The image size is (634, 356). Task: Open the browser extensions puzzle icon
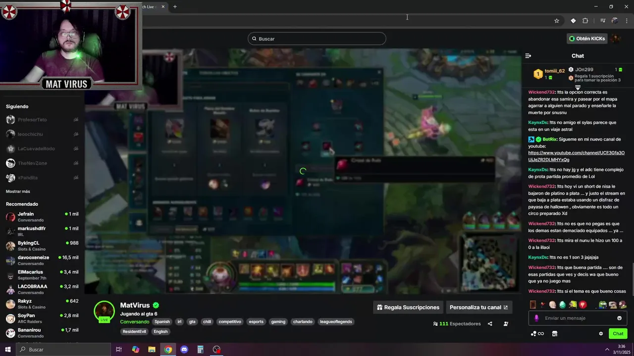[x=585, y=21]
